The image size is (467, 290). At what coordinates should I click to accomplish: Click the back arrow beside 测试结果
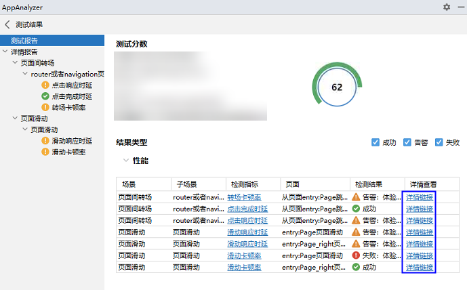point(7,24)
